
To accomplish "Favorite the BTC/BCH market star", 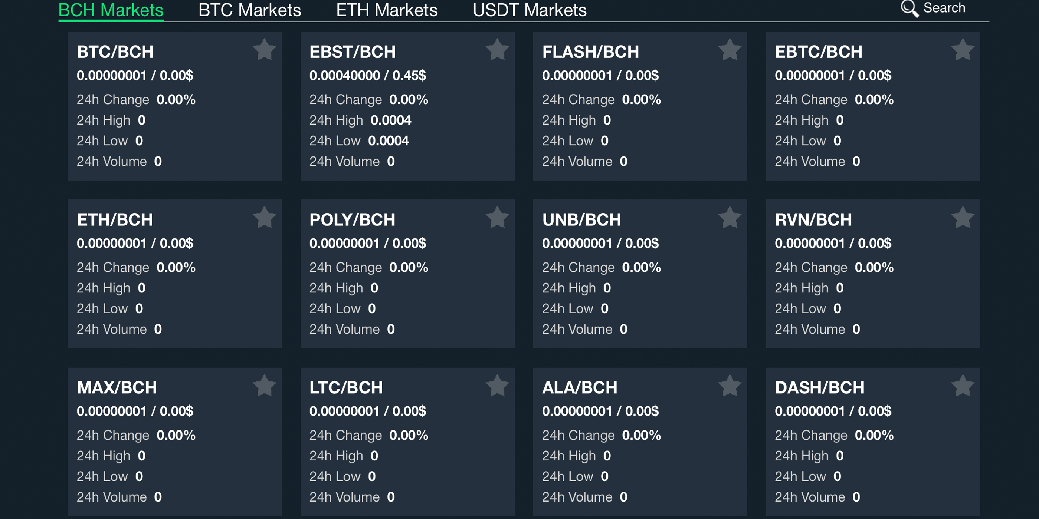I will click(x=264, y=50).
